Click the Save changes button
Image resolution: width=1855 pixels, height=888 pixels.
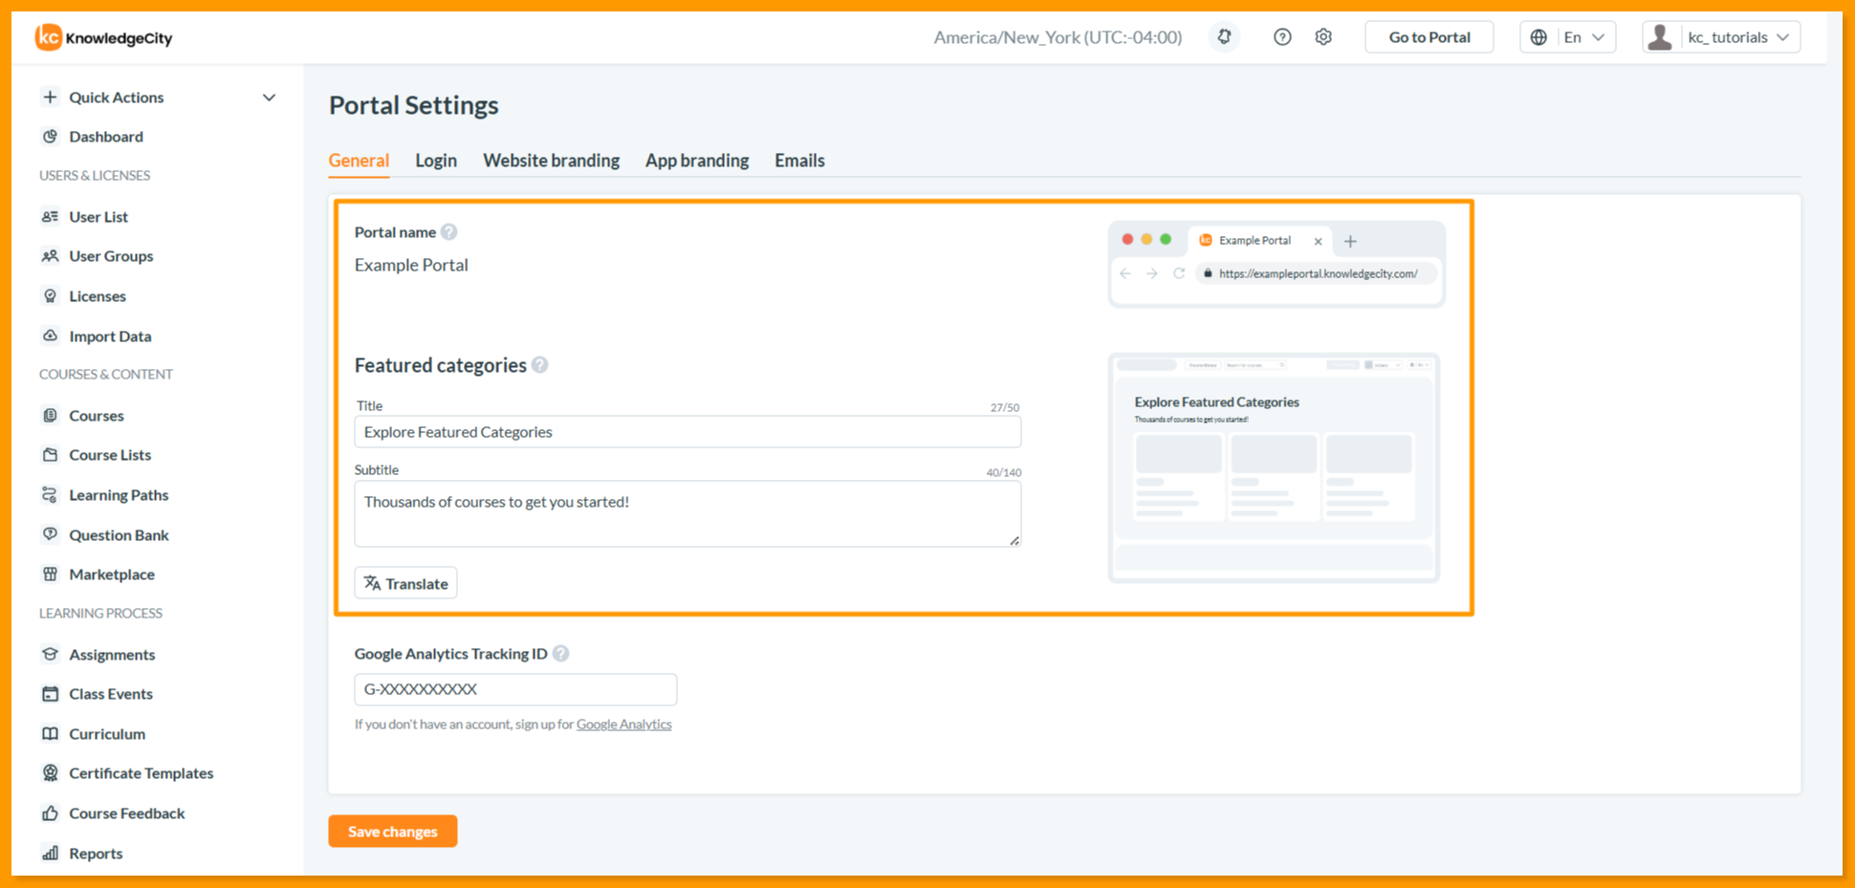coord(393,832)
